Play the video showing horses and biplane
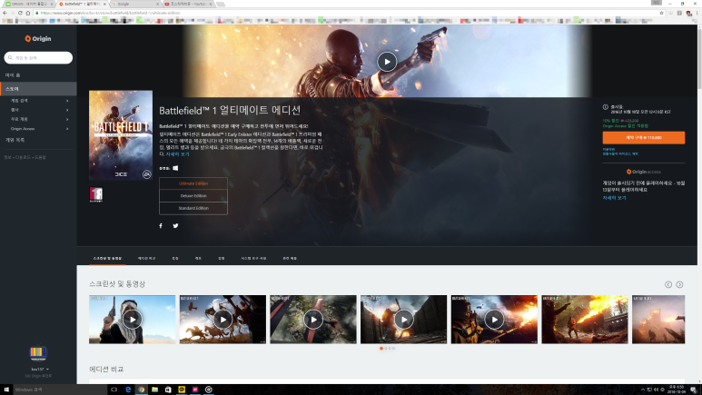 coord(222,320)
